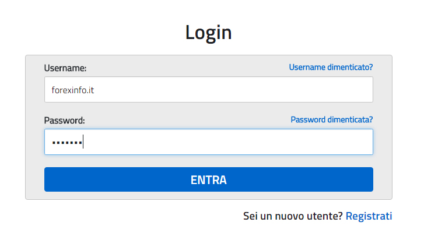Click the blank space in Password box
Screen dimensions: 431x233
point(245,142)
